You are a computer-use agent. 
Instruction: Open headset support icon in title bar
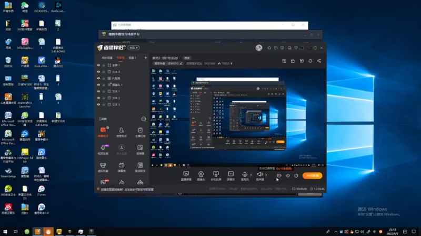pos(269,48)
